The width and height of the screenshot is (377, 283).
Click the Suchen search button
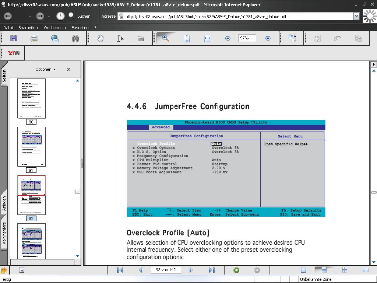(x=80, y=16)
